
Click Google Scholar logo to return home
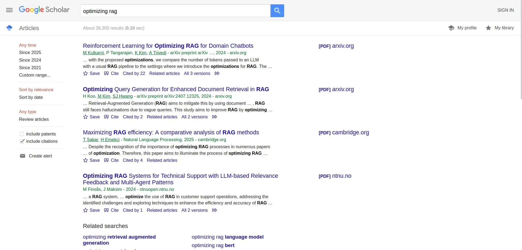44,10
